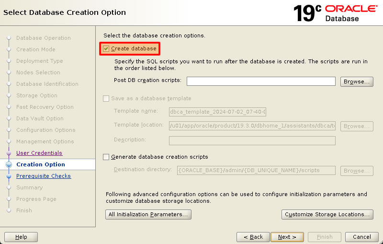383x244 pixels.
Task: Go to User Credentials step
Action: pos(39,153)
